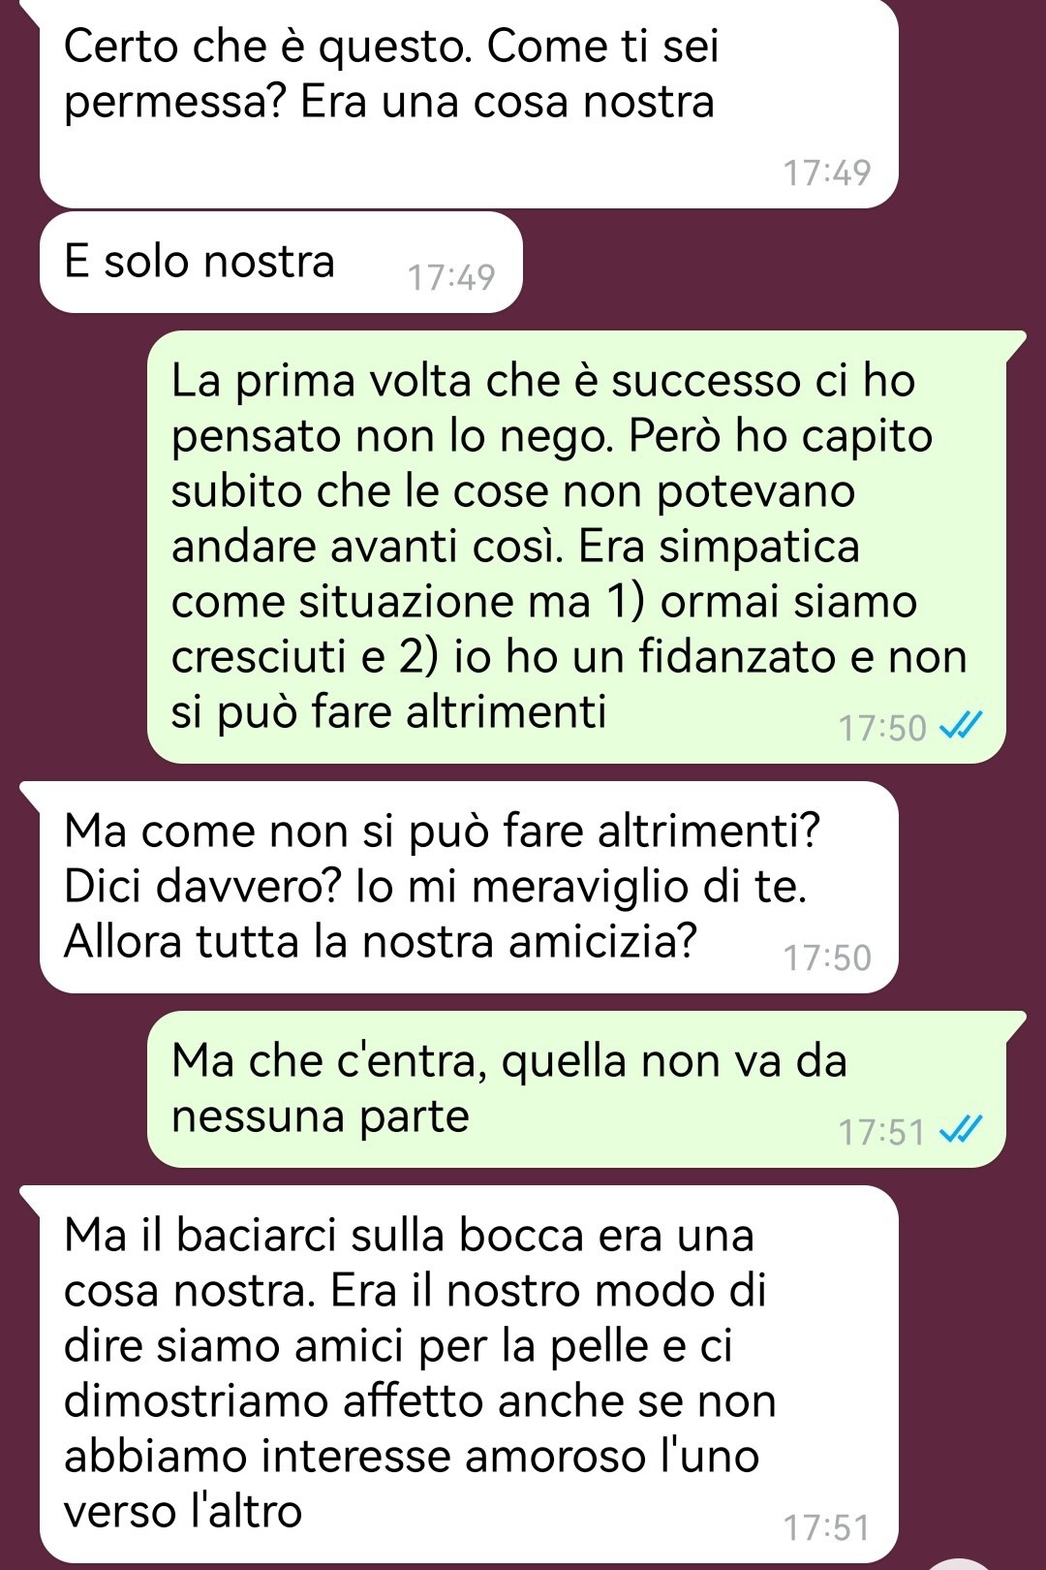Tap 17:50 timestamp after 'nostra amicizia?'
Screen dimensions: 1046x1570
coord(827,958)
